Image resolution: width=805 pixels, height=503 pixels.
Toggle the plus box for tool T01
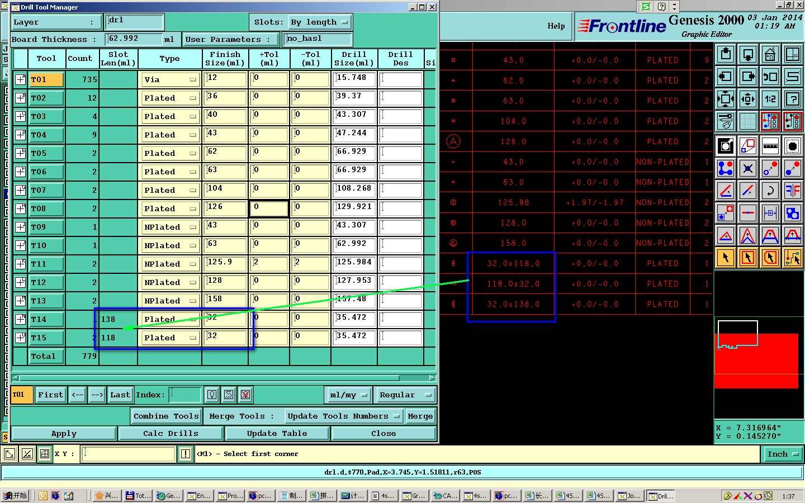coord(20,79)
